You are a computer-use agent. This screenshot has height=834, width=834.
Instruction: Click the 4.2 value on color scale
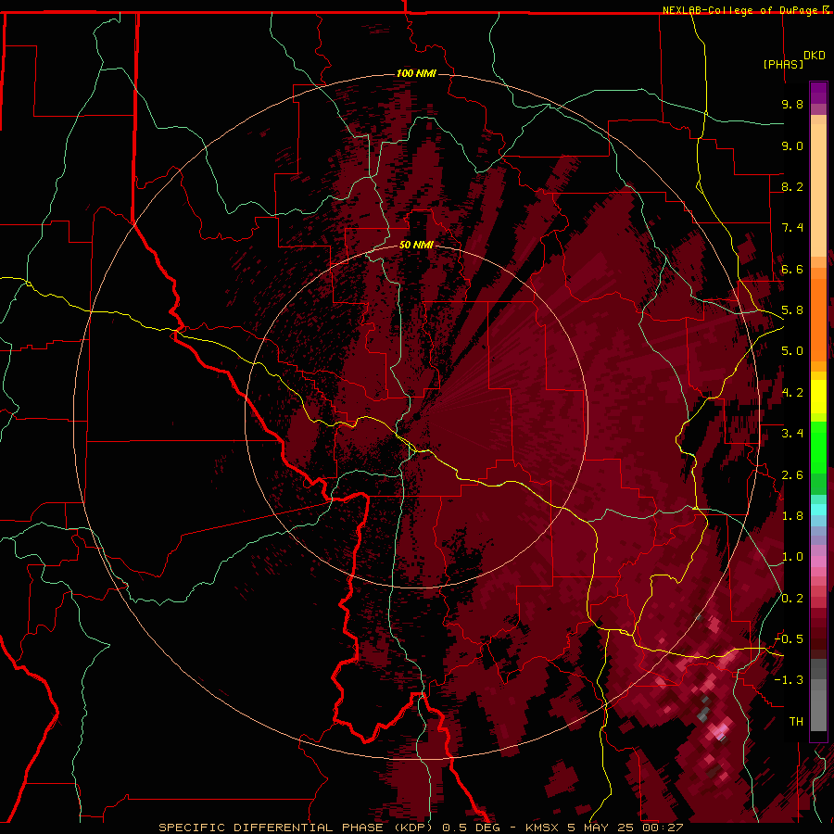pos(792,393)
